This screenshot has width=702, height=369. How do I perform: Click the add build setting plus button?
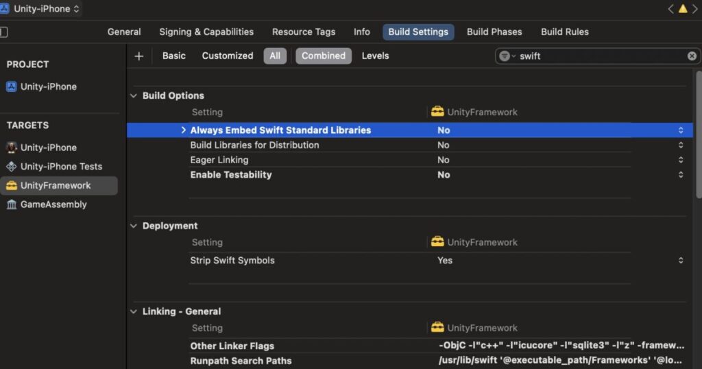pyautogui.click(x=138, y=56)
